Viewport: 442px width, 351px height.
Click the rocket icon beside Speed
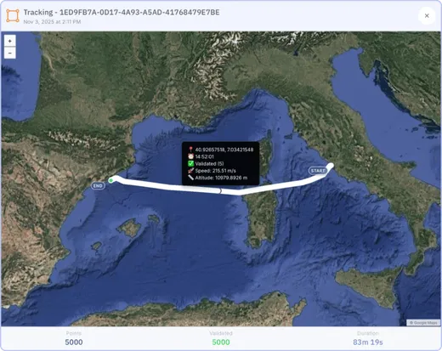(190, 171)
